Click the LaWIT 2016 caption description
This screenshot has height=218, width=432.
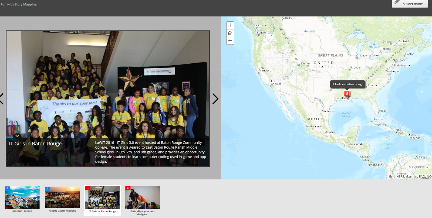click(150, 152)
